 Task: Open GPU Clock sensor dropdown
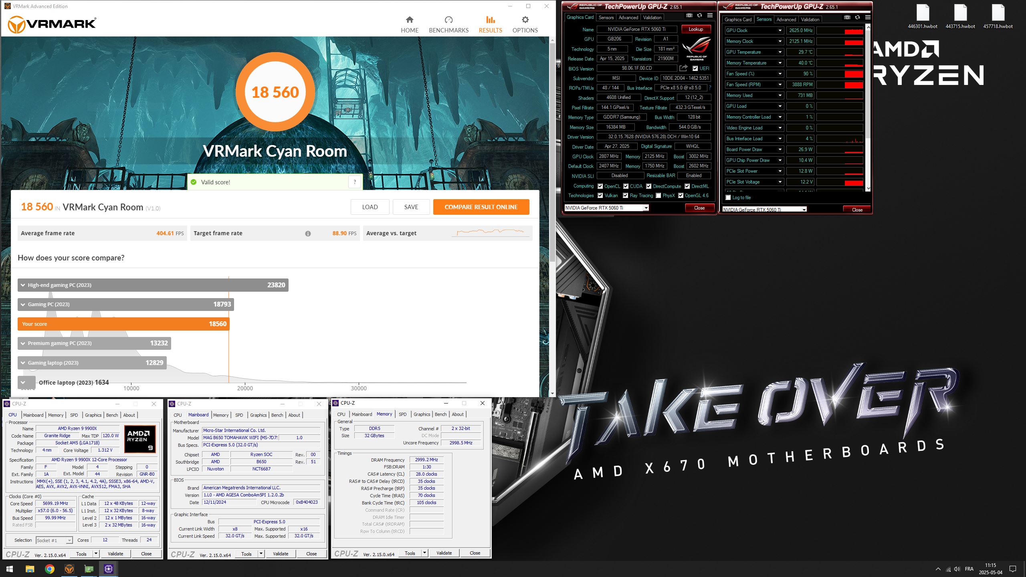click(780, 30)
